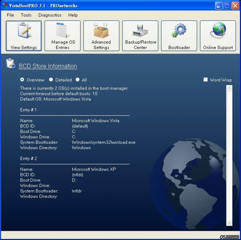
Task: Click the '{default}' BCD ID value
Action: tap(80, 126)
